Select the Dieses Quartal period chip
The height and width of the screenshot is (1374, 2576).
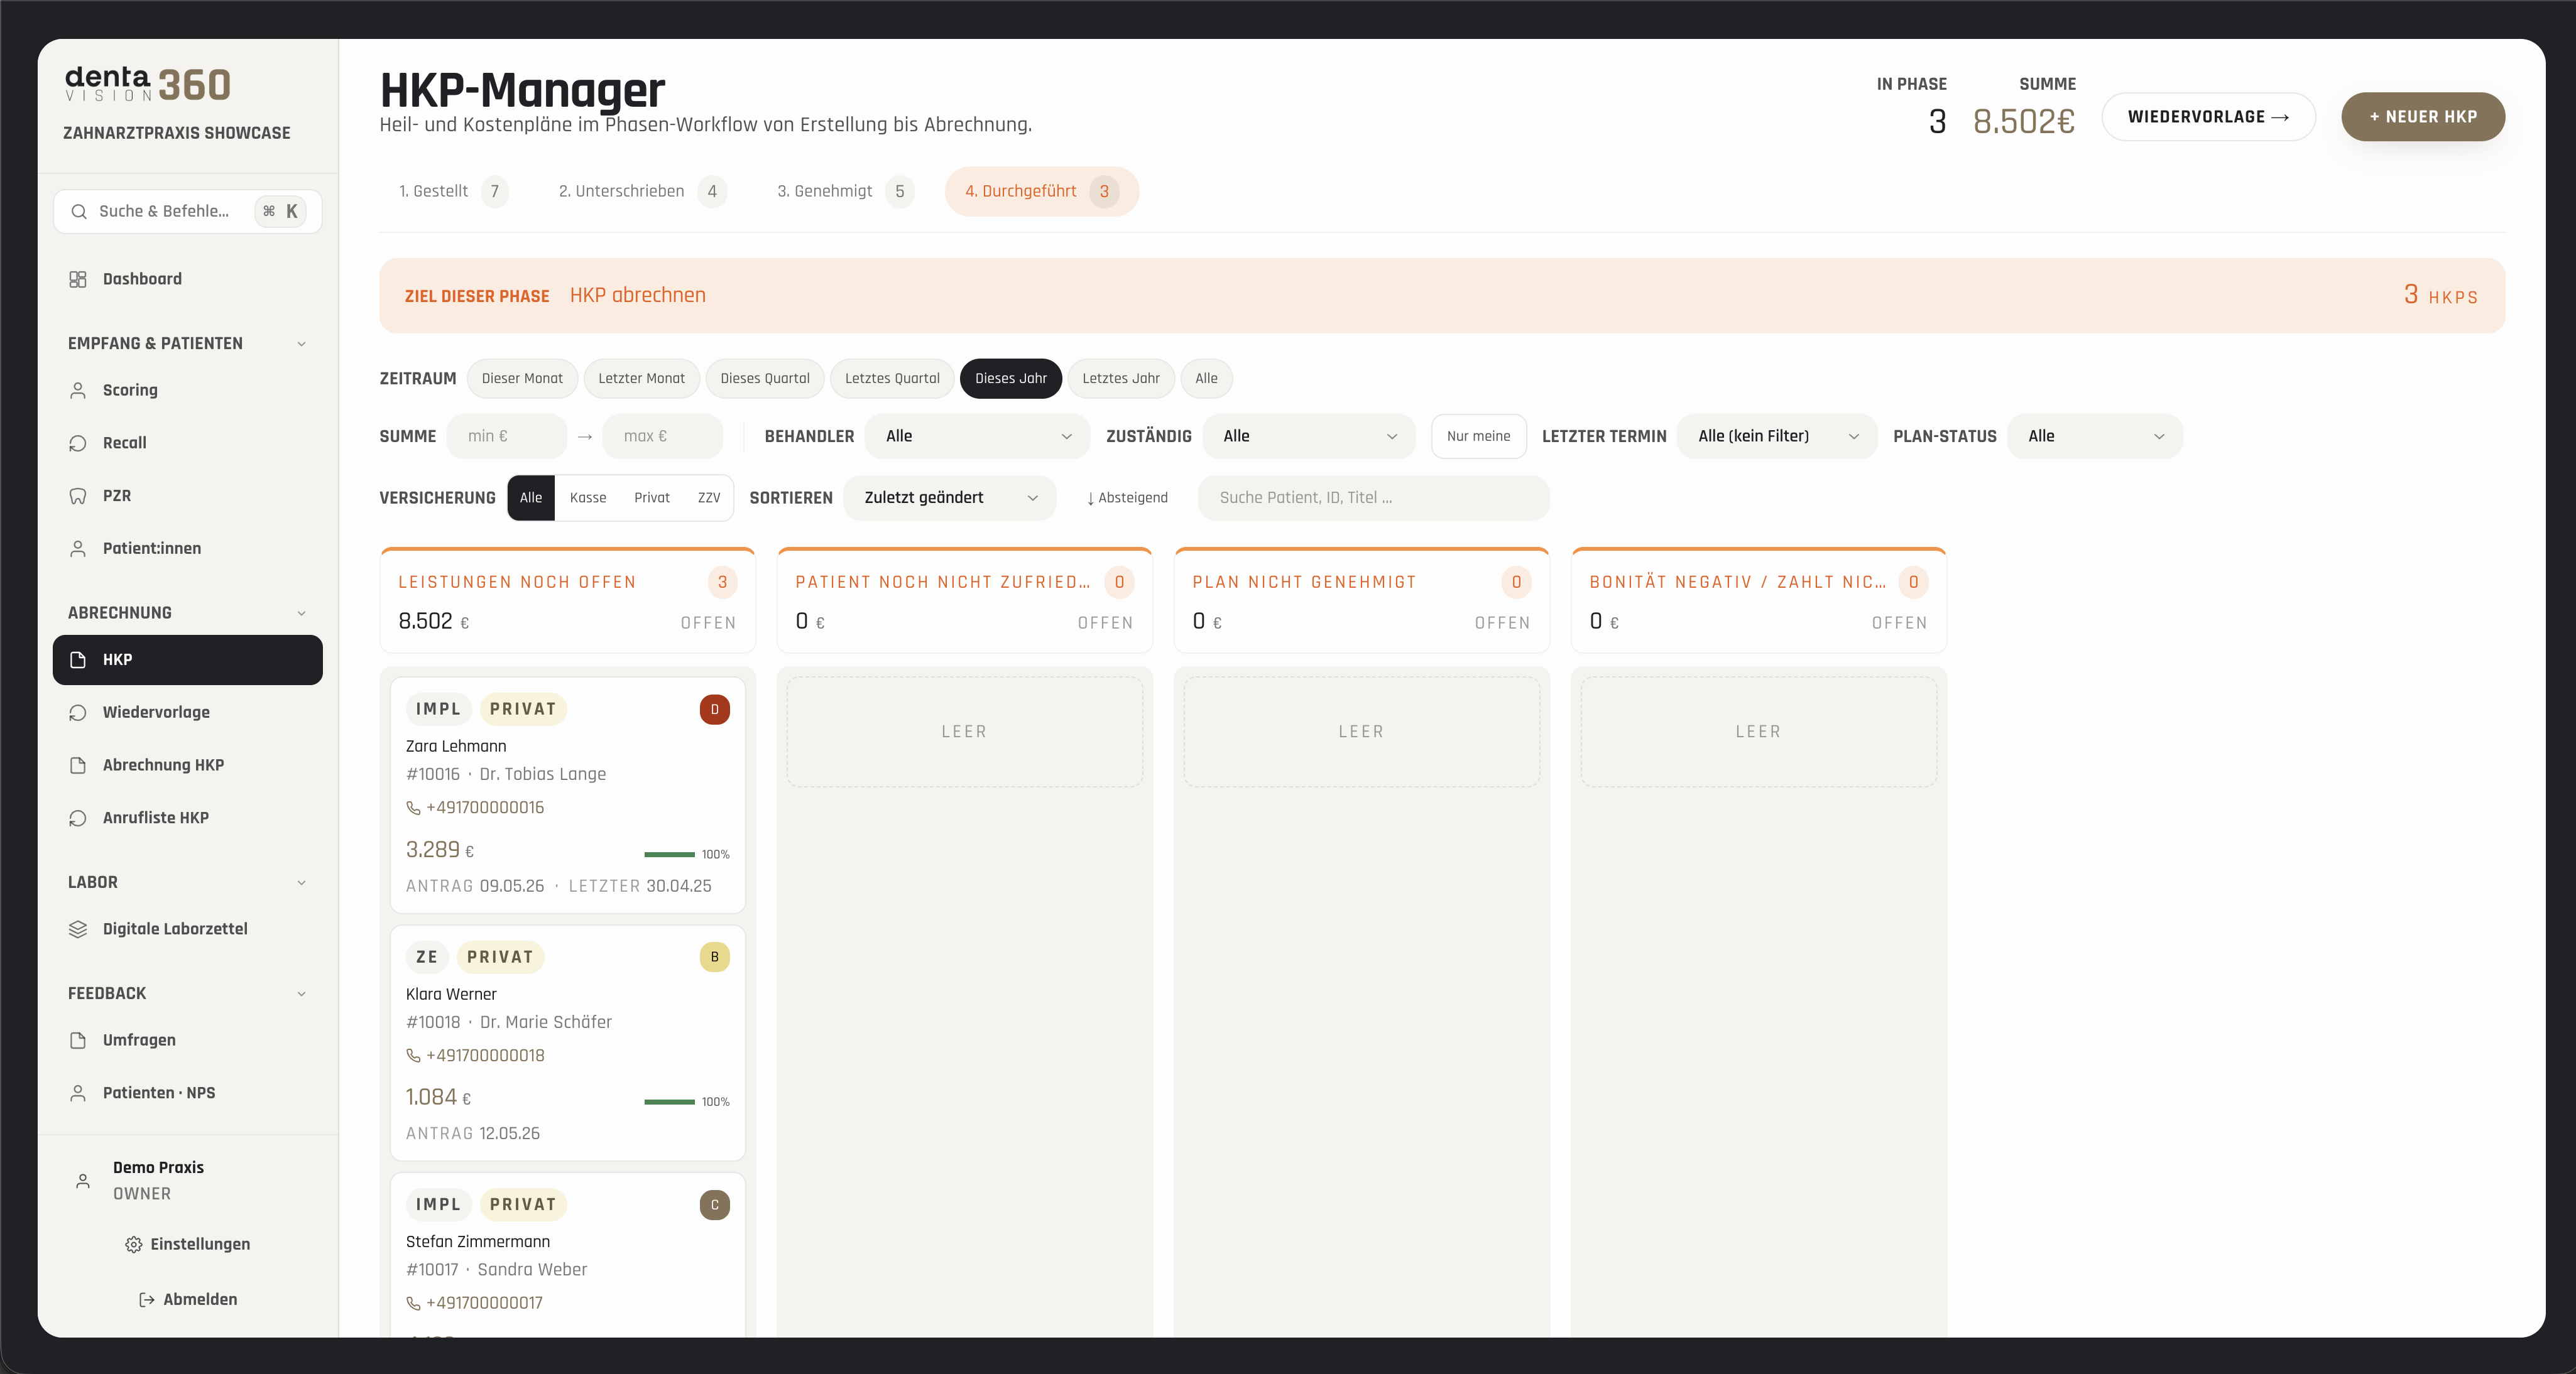[765, 379]
